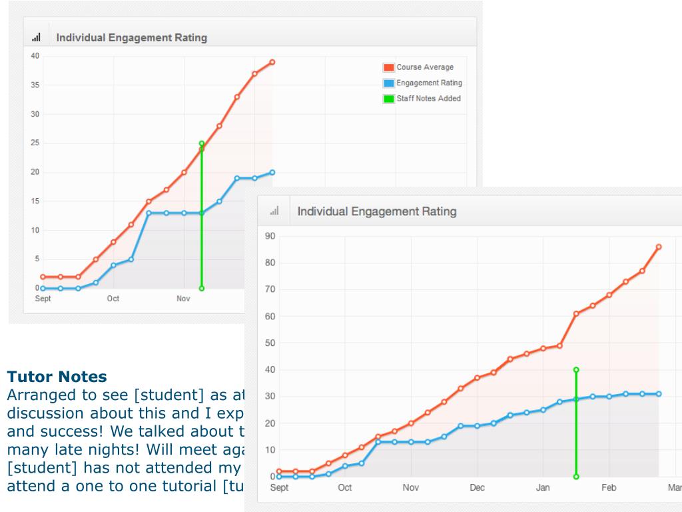The height and width of the screenshot is (512, 682).
Task: Click the base of the green staff note marker in the lower chart
Action: 576,477
